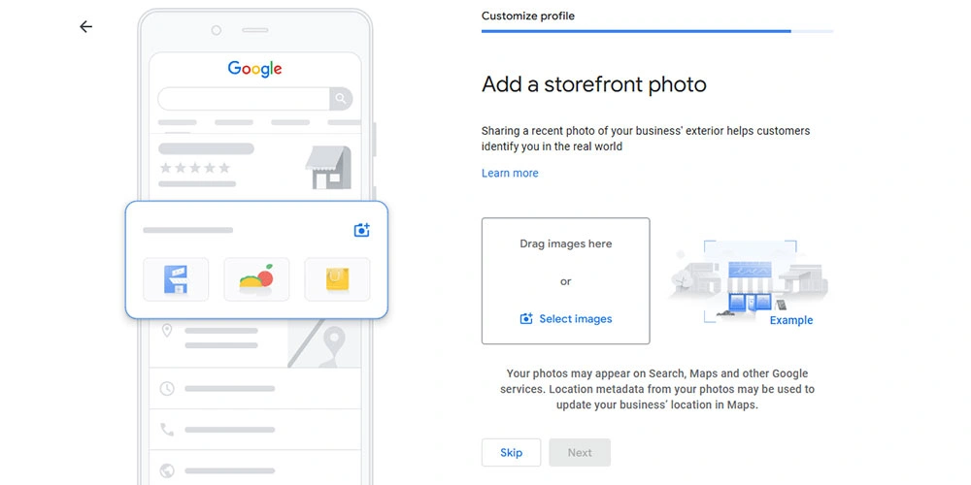Click the phone handset icon
The image size is (971, 485).
167,429
